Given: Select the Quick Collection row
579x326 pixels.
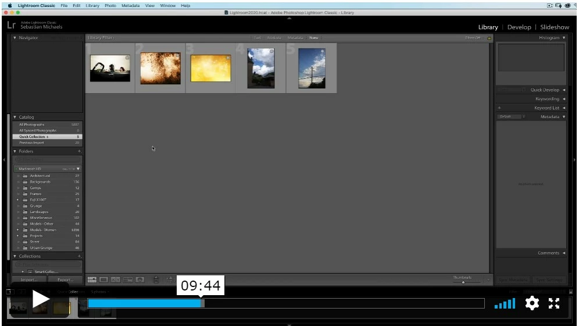Looking at the screenshot, I should point(47,137).
